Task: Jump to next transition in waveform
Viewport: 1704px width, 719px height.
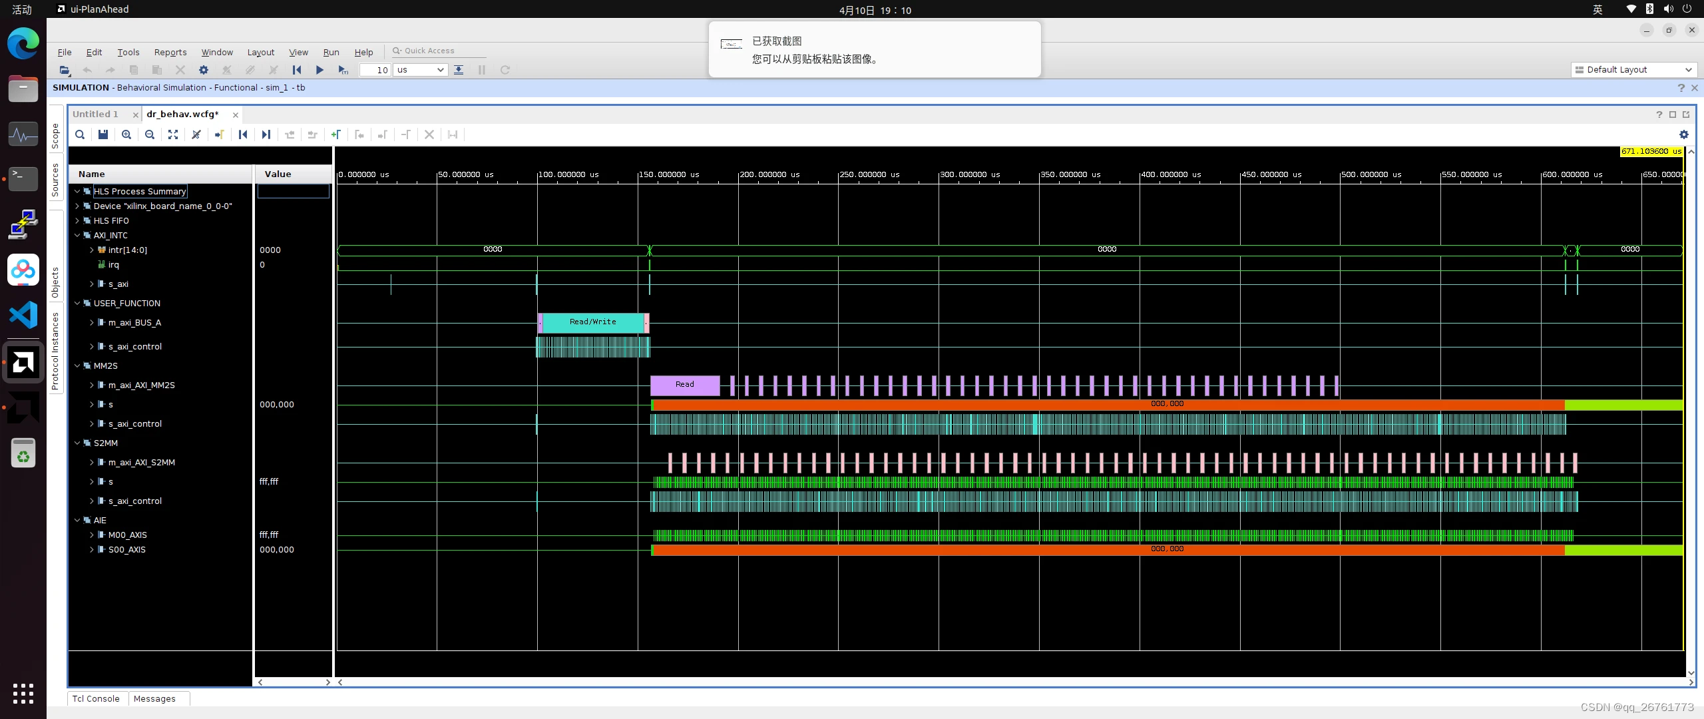Action: [265, 134]
